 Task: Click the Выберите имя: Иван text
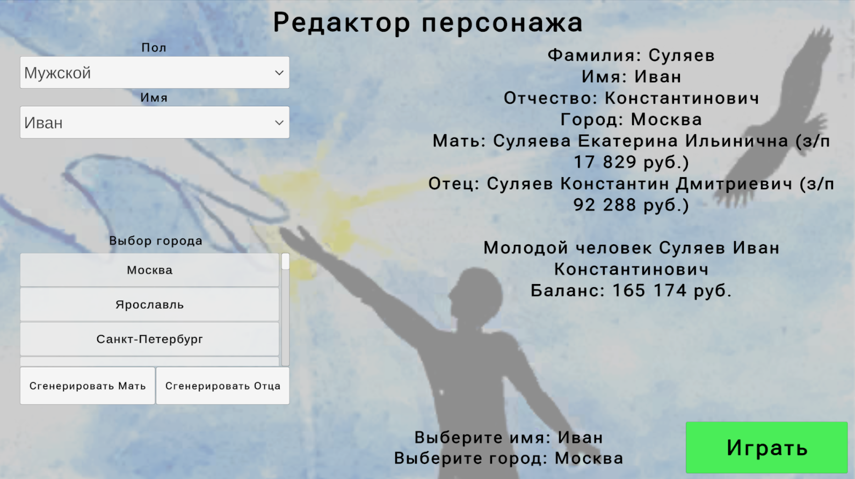coord(509,438)
